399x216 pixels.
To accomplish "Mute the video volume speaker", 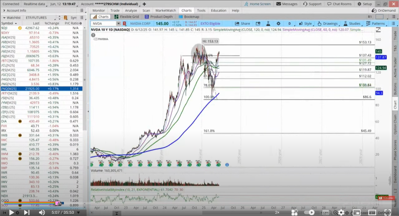I will pyautogui.click(x=42, y=212).
